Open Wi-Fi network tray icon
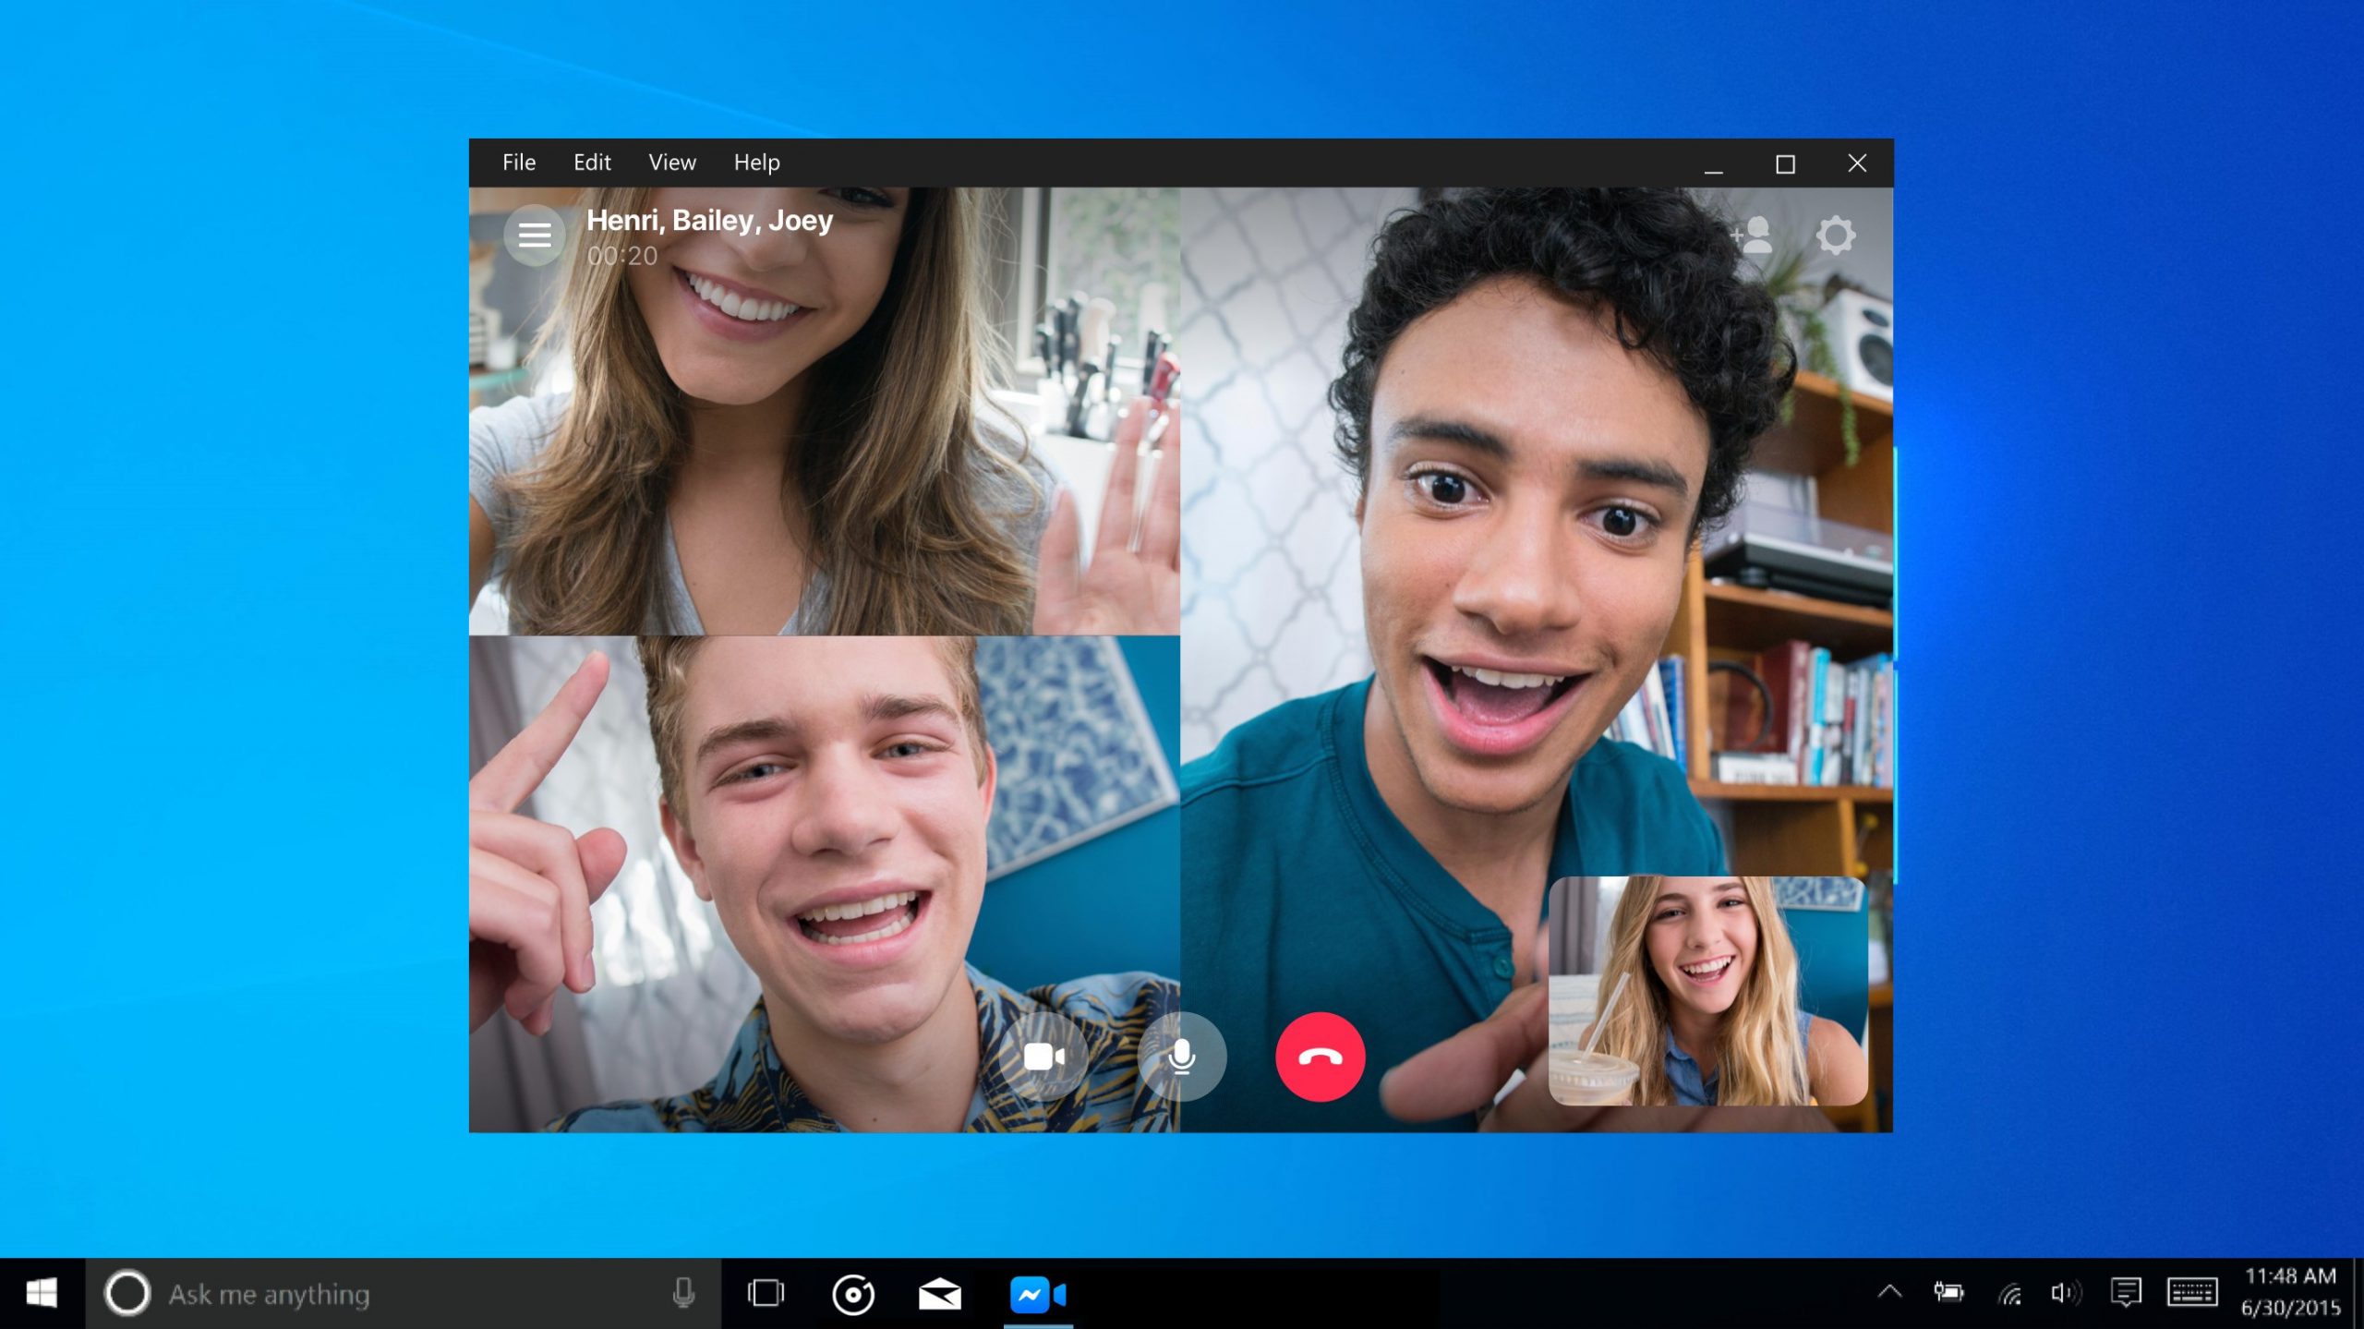 point(2008,1293)
